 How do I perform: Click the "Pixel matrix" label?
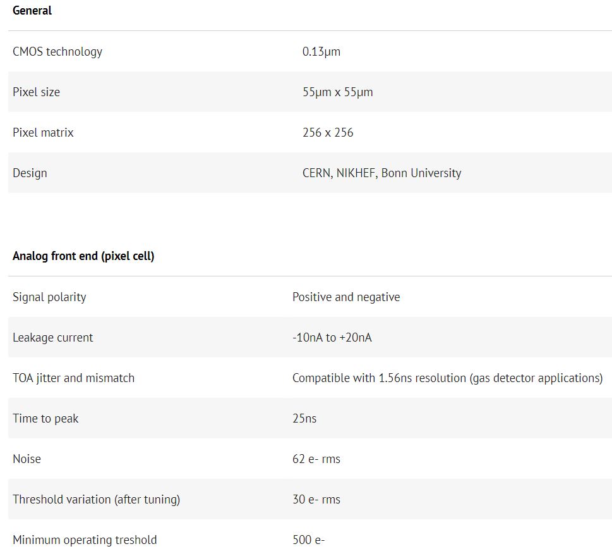[43, 133]
